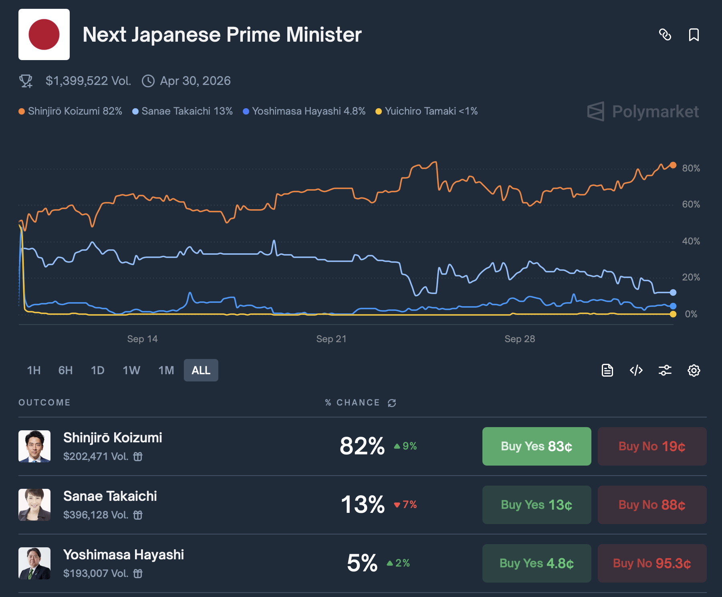Open Sanae Takaichi's profile thumbnail
This screenshot has height=597, width=722.
tap(34, 505)
